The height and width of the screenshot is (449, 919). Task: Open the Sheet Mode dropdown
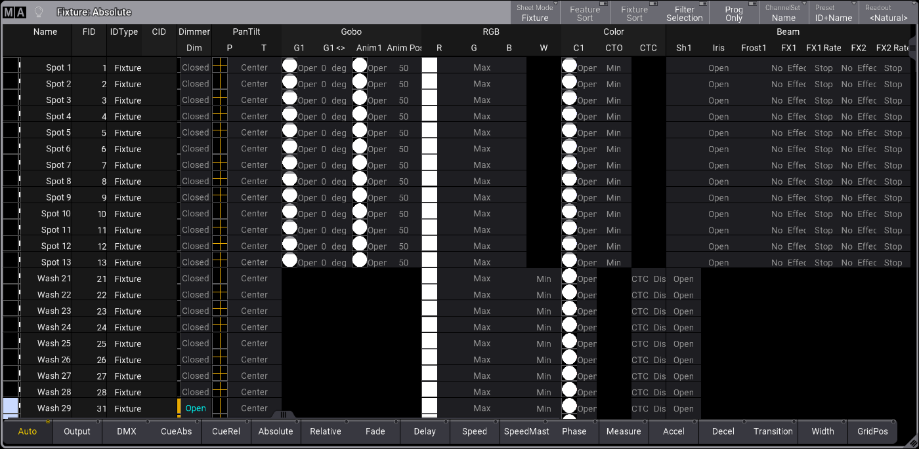[x=535, y=13]
